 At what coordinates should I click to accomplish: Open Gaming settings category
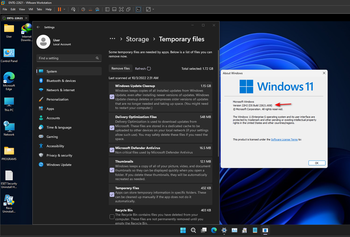[x=69, y=137]
